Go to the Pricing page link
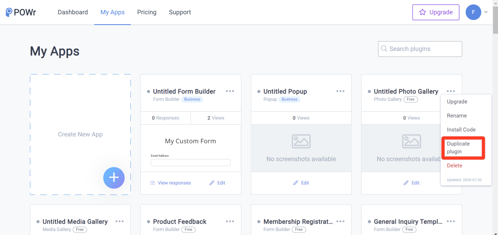Screen dimensions: 498x235 coord(147,12)
